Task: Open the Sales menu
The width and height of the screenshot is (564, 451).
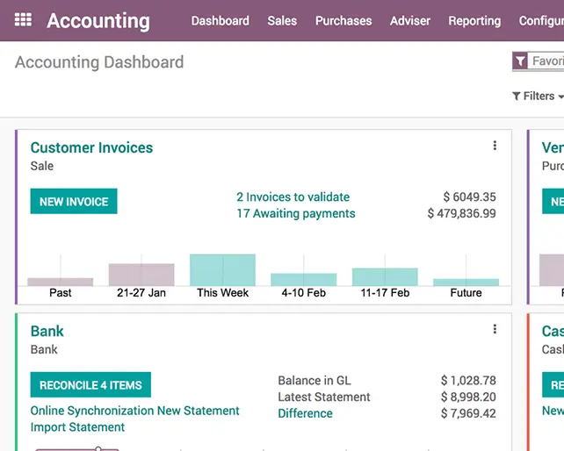Action: tap(282, 20)
